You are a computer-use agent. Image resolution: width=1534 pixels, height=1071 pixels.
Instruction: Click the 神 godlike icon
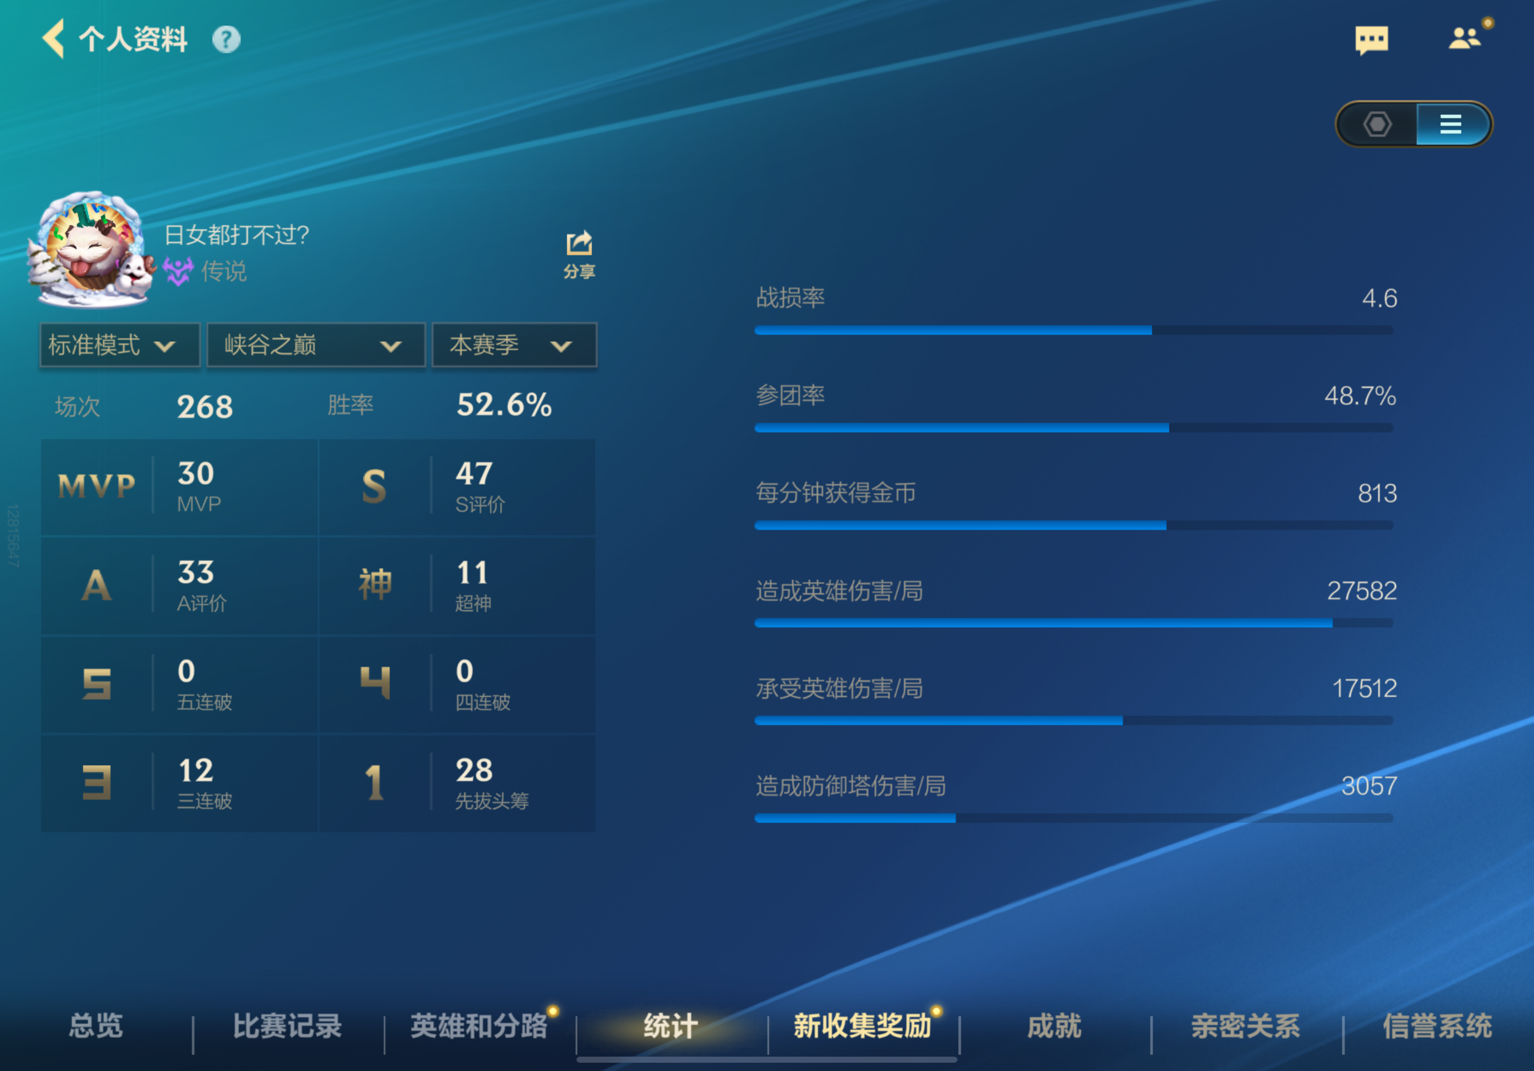[x=375, y=585]
